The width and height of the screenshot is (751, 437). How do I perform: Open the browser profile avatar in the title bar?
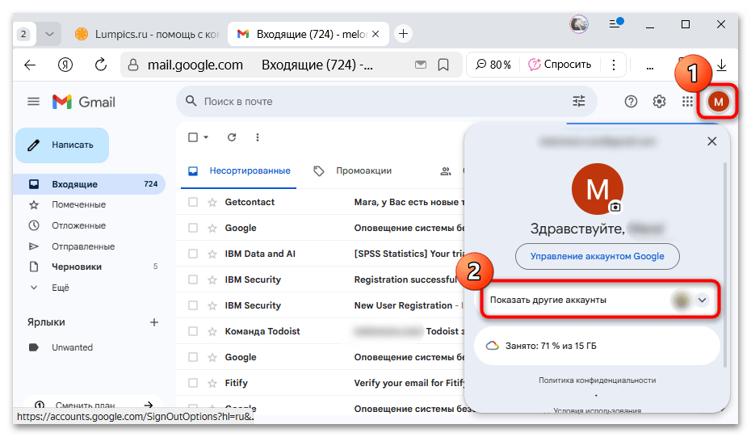coord(578,24)
